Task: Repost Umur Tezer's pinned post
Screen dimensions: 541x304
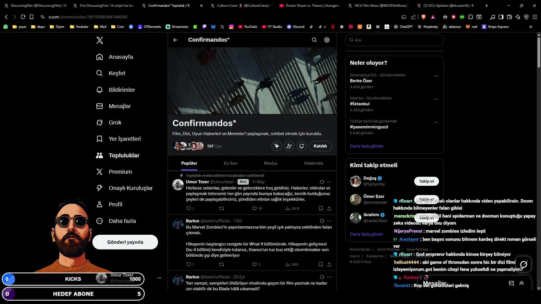Action: 221,208
